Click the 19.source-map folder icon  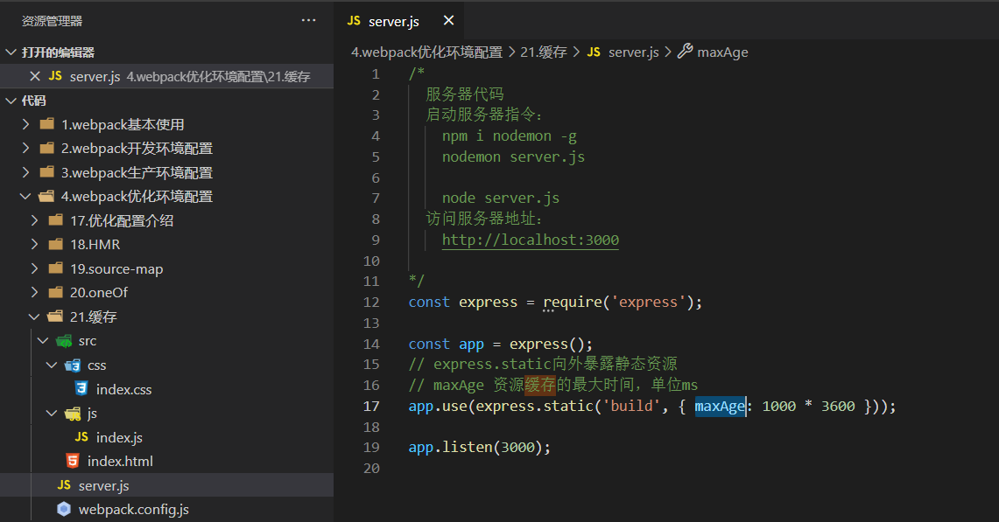coord(56,268)
